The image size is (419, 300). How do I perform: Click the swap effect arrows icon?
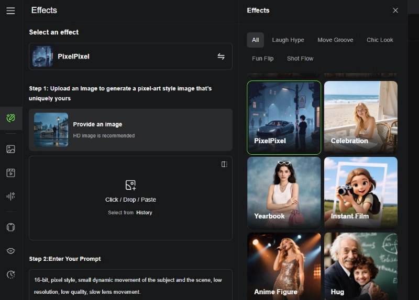(221, 56)
